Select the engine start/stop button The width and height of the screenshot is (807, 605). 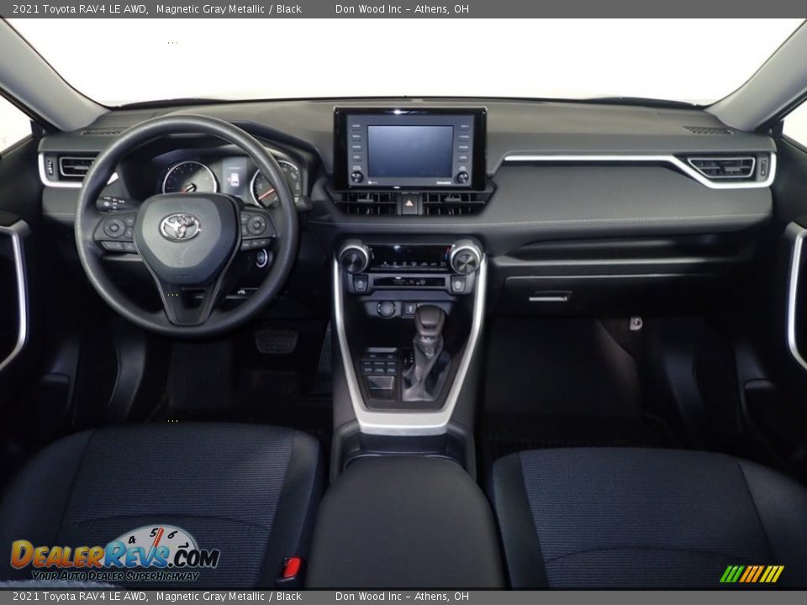click(261, 258)
